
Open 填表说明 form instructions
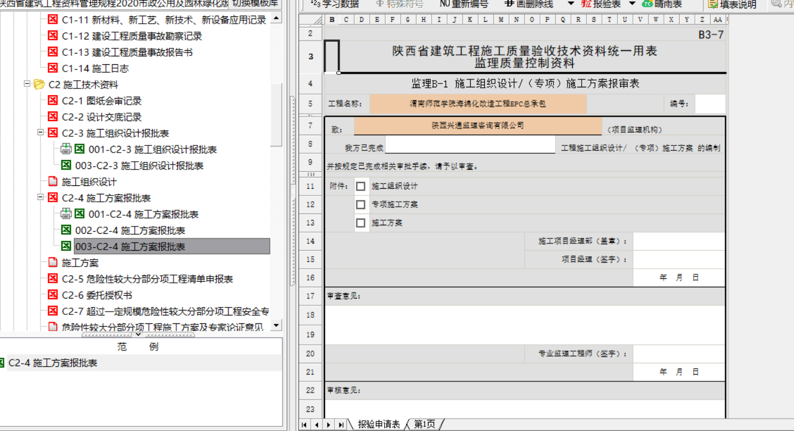pyautogui.click(x=732, y=4)
